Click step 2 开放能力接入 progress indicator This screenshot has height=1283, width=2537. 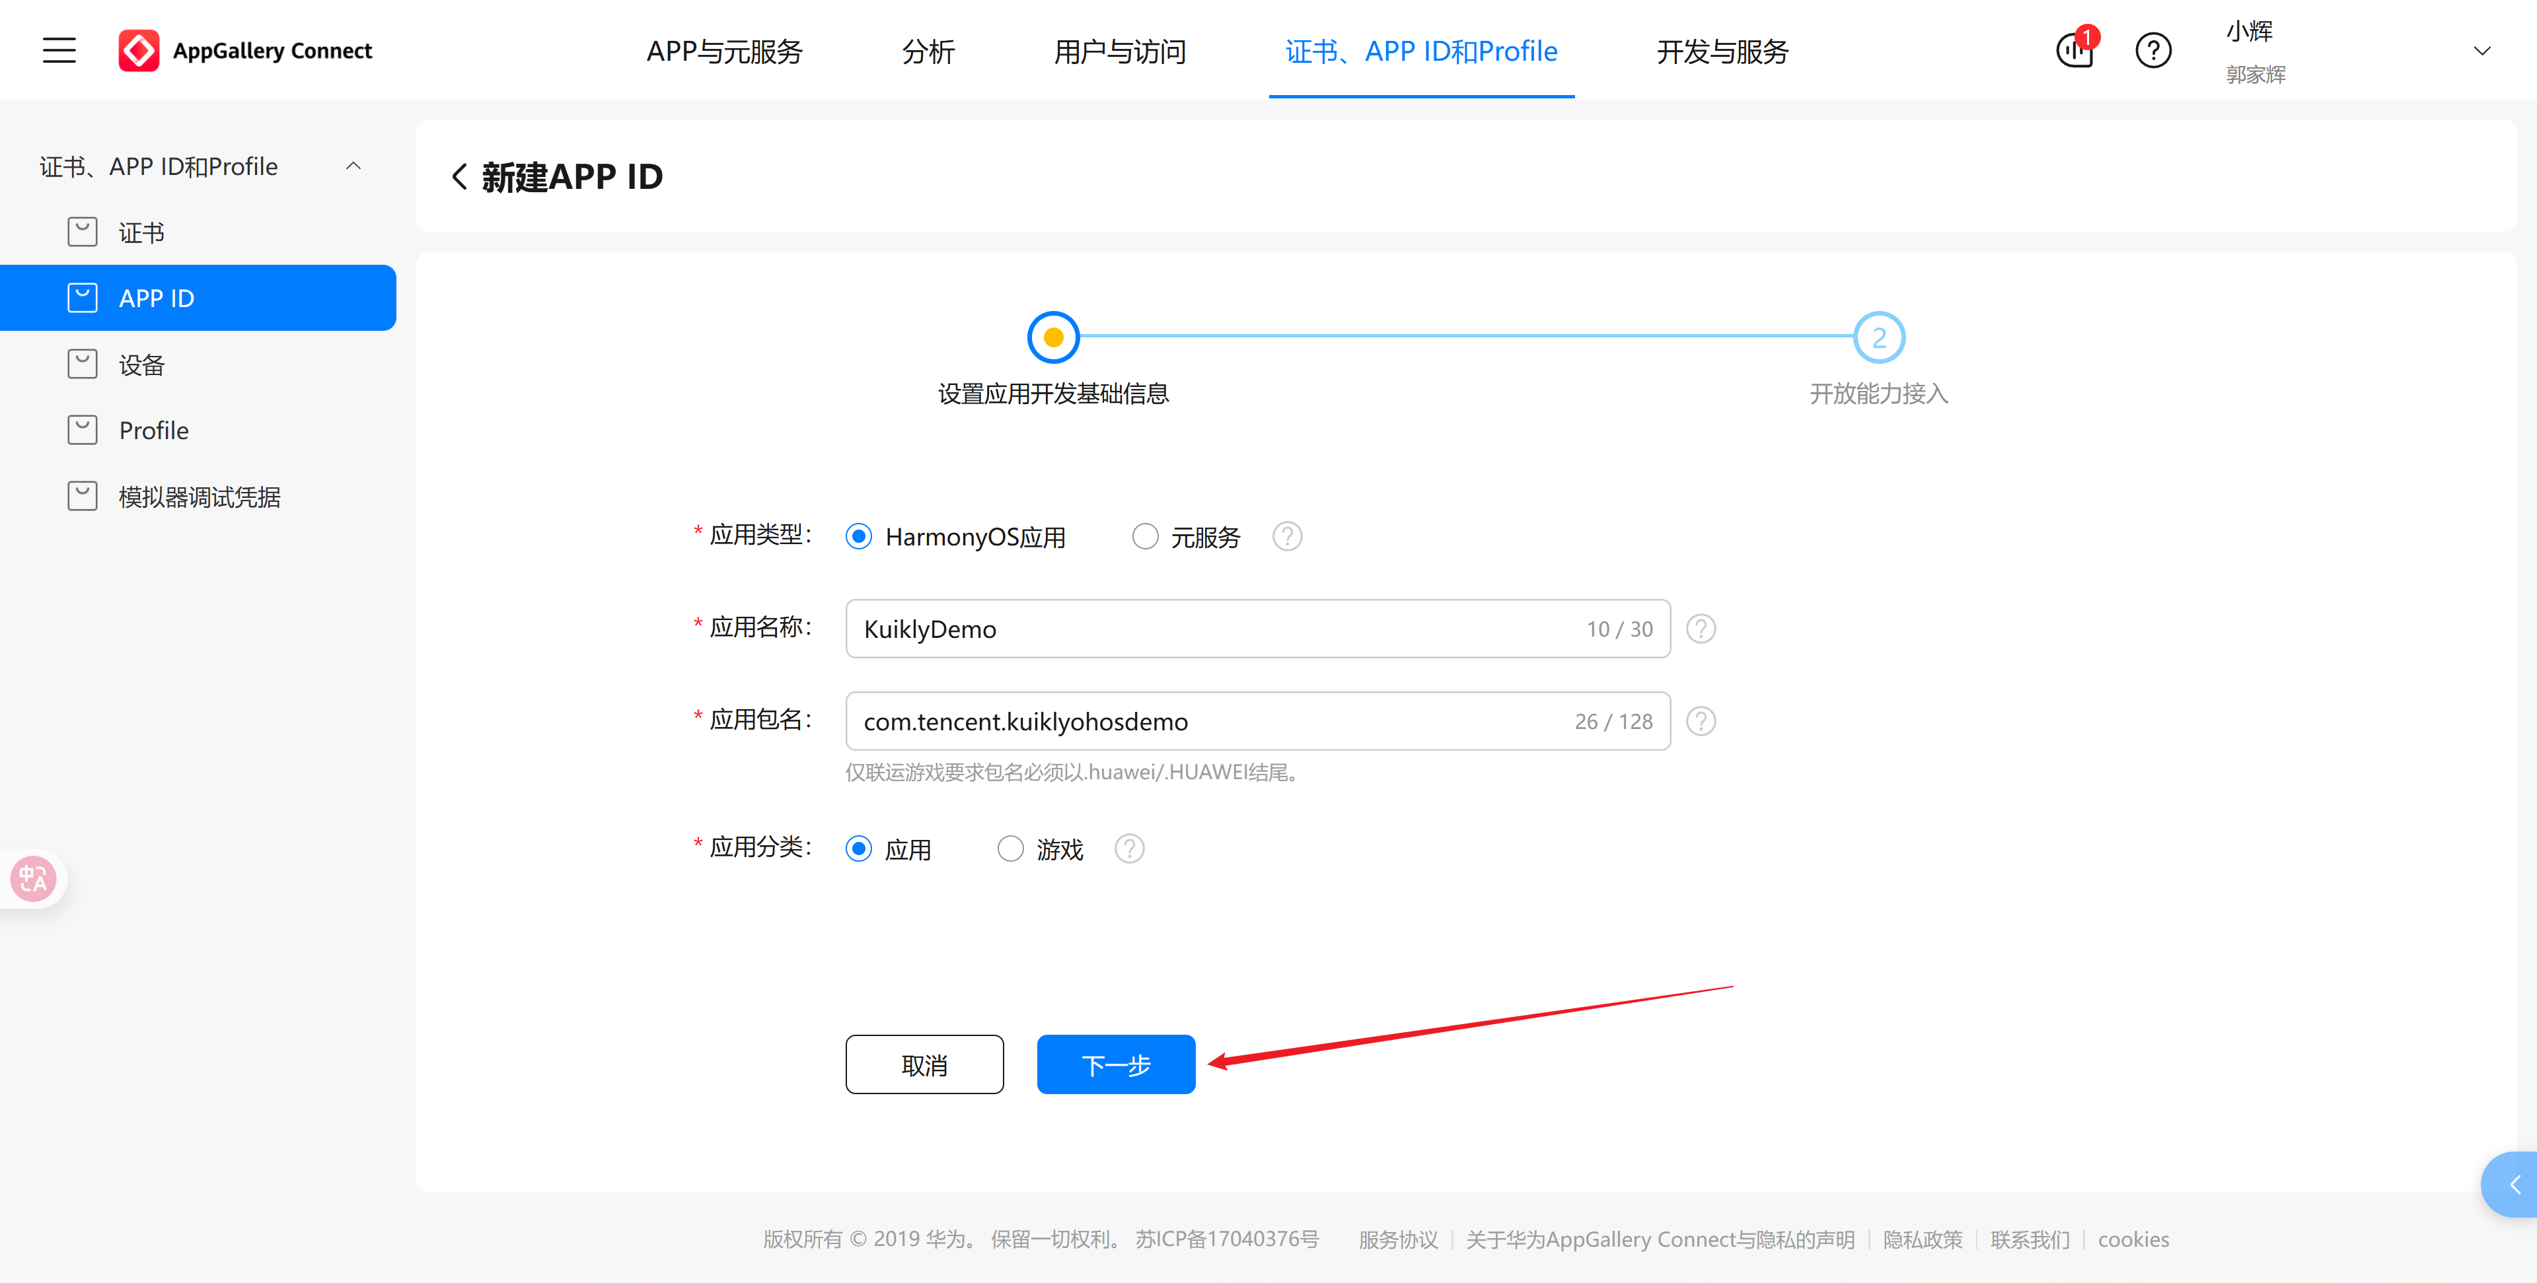pos(1877,335)
